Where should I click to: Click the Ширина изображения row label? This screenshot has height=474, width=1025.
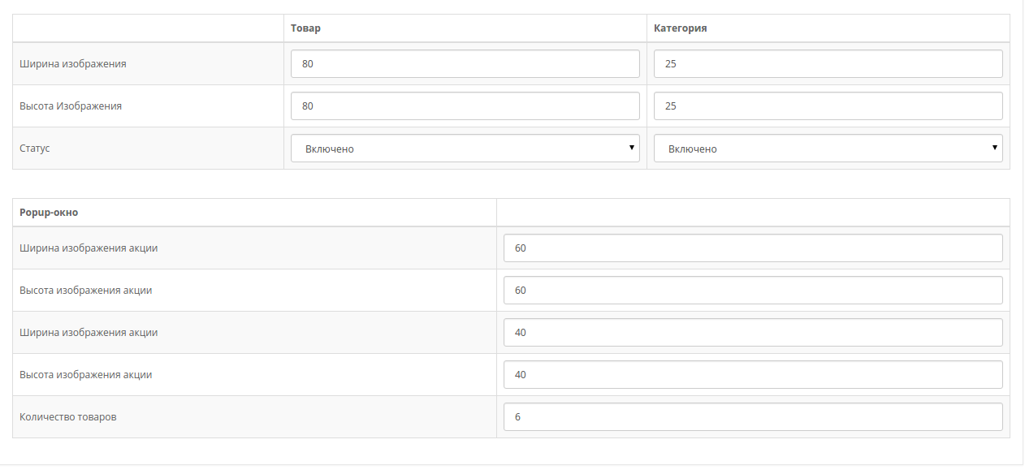click(73, 63)
